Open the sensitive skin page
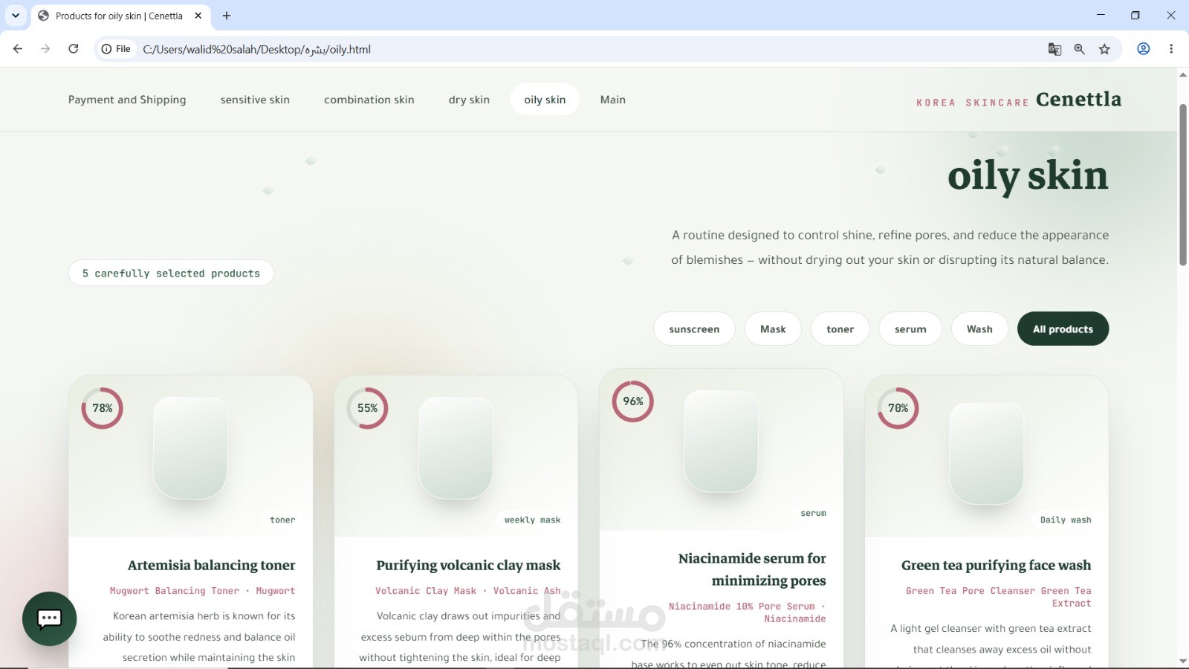Image resolution: width=1189 pixels, height=669 pixels. coord(255,100)
